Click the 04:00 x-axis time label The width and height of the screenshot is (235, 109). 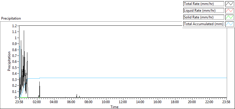point(54,102)
